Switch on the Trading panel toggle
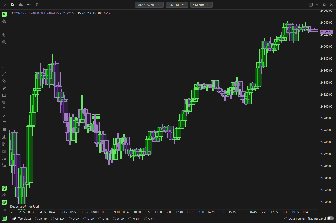This screenshot has width=336, height=223. pyautogui.click(x=330, y=218)
